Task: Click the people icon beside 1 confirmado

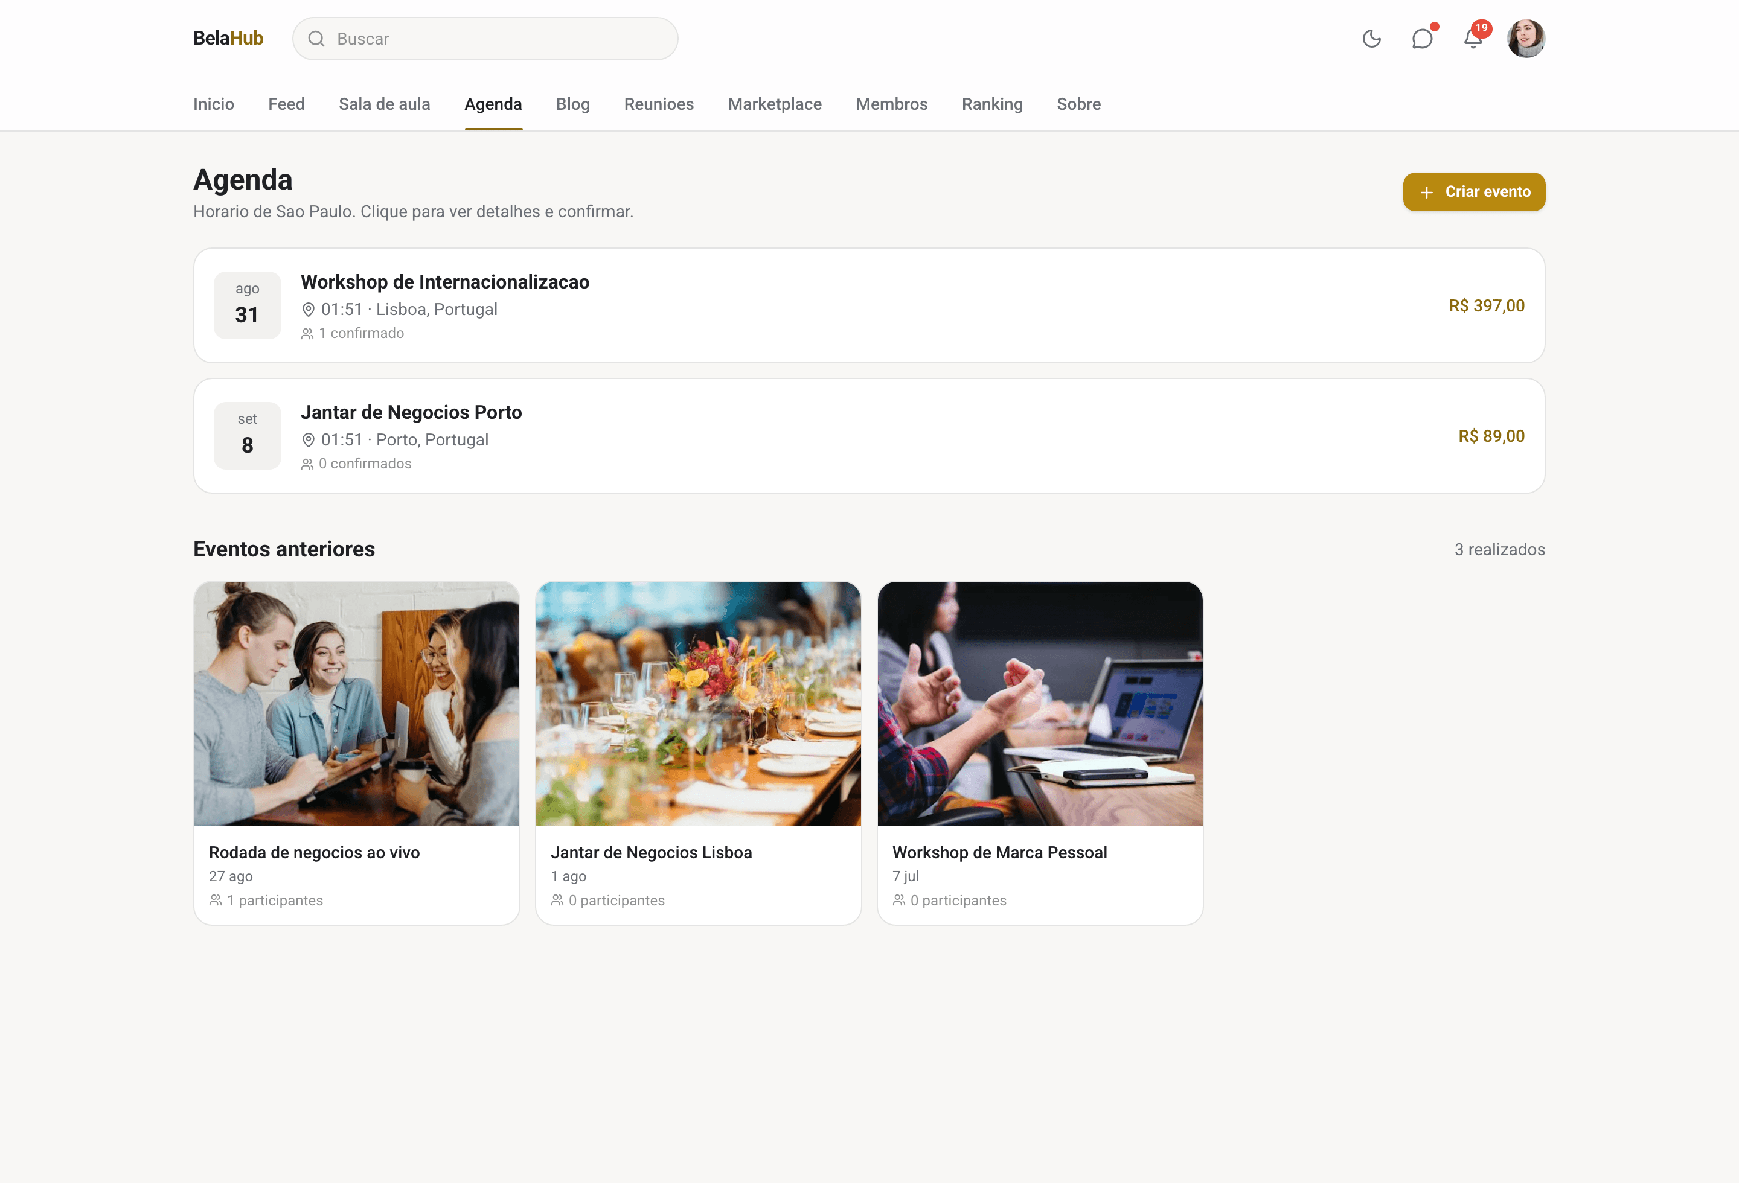Action: pos(307,334)
